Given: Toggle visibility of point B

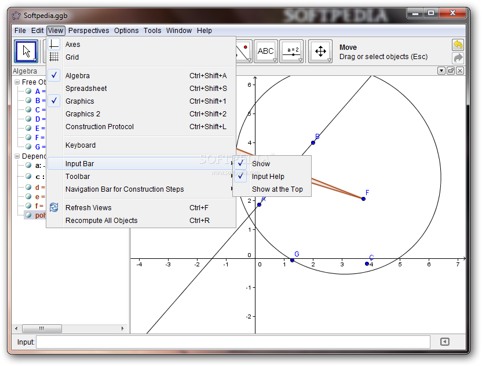Looking at the screenshot, I should tap(28, 100).
